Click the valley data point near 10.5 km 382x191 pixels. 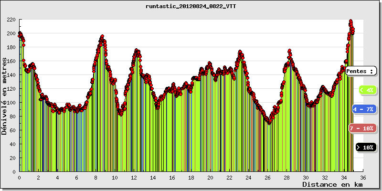tap(120, 115)
